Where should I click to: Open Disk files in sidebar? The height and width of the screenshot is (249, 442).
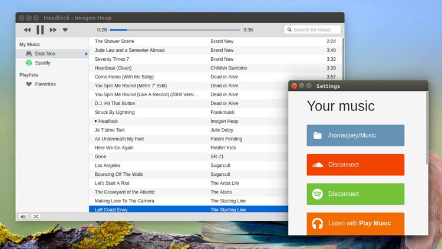click(x=45, y=54)
